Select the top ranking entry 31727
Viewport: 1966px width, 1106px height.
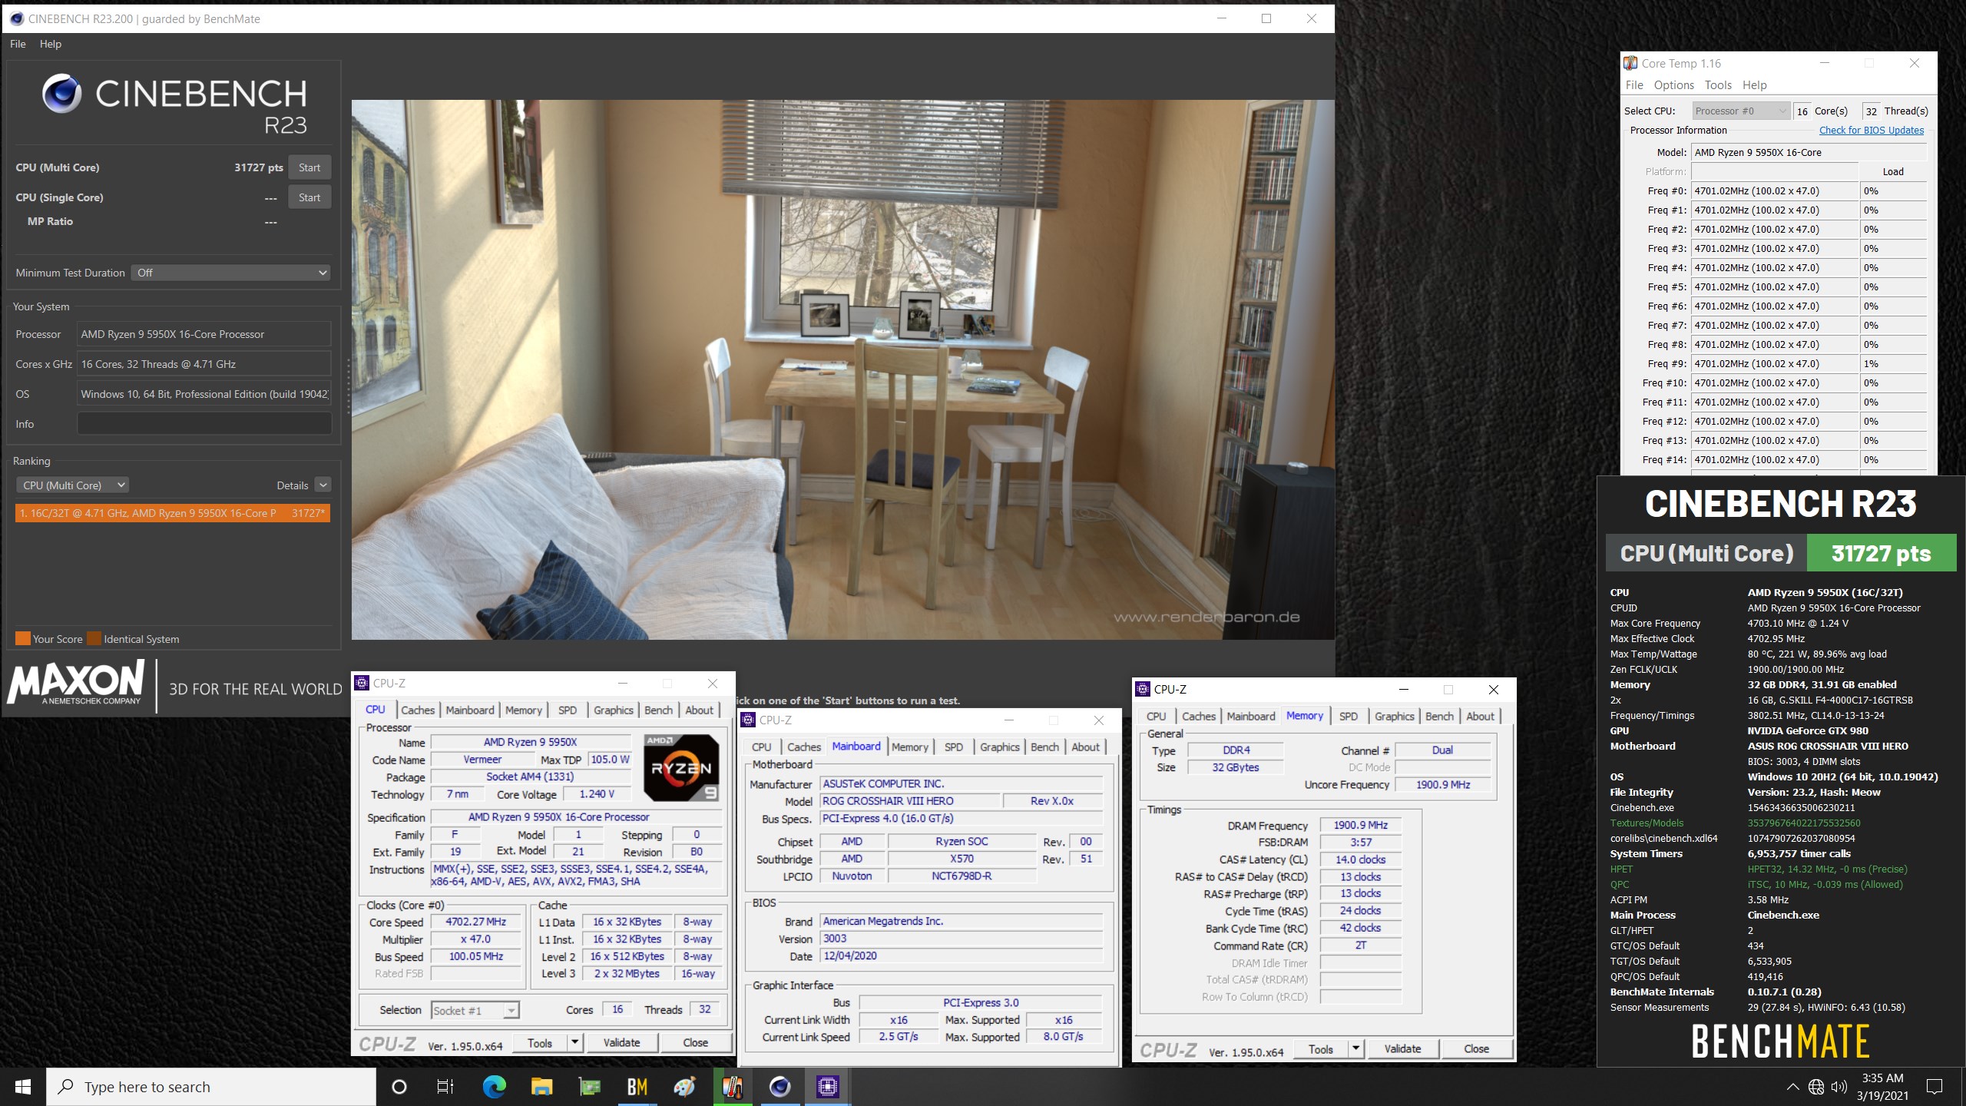[x=173, y=513]
